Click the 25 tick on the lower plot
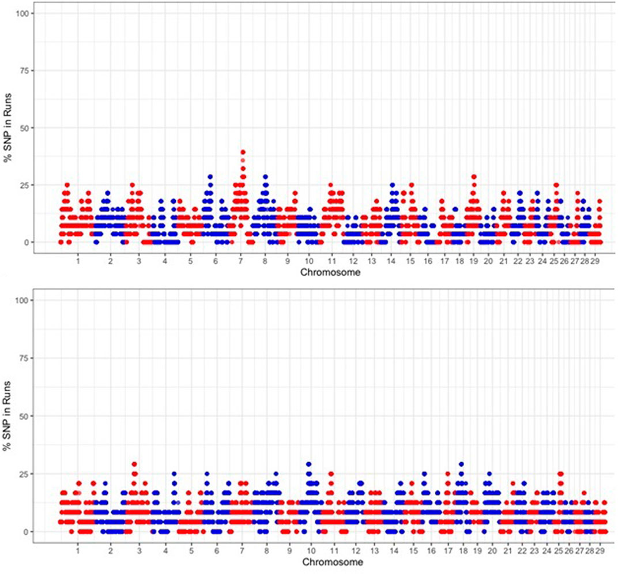 pyautogui.click(x=24, y=474)
